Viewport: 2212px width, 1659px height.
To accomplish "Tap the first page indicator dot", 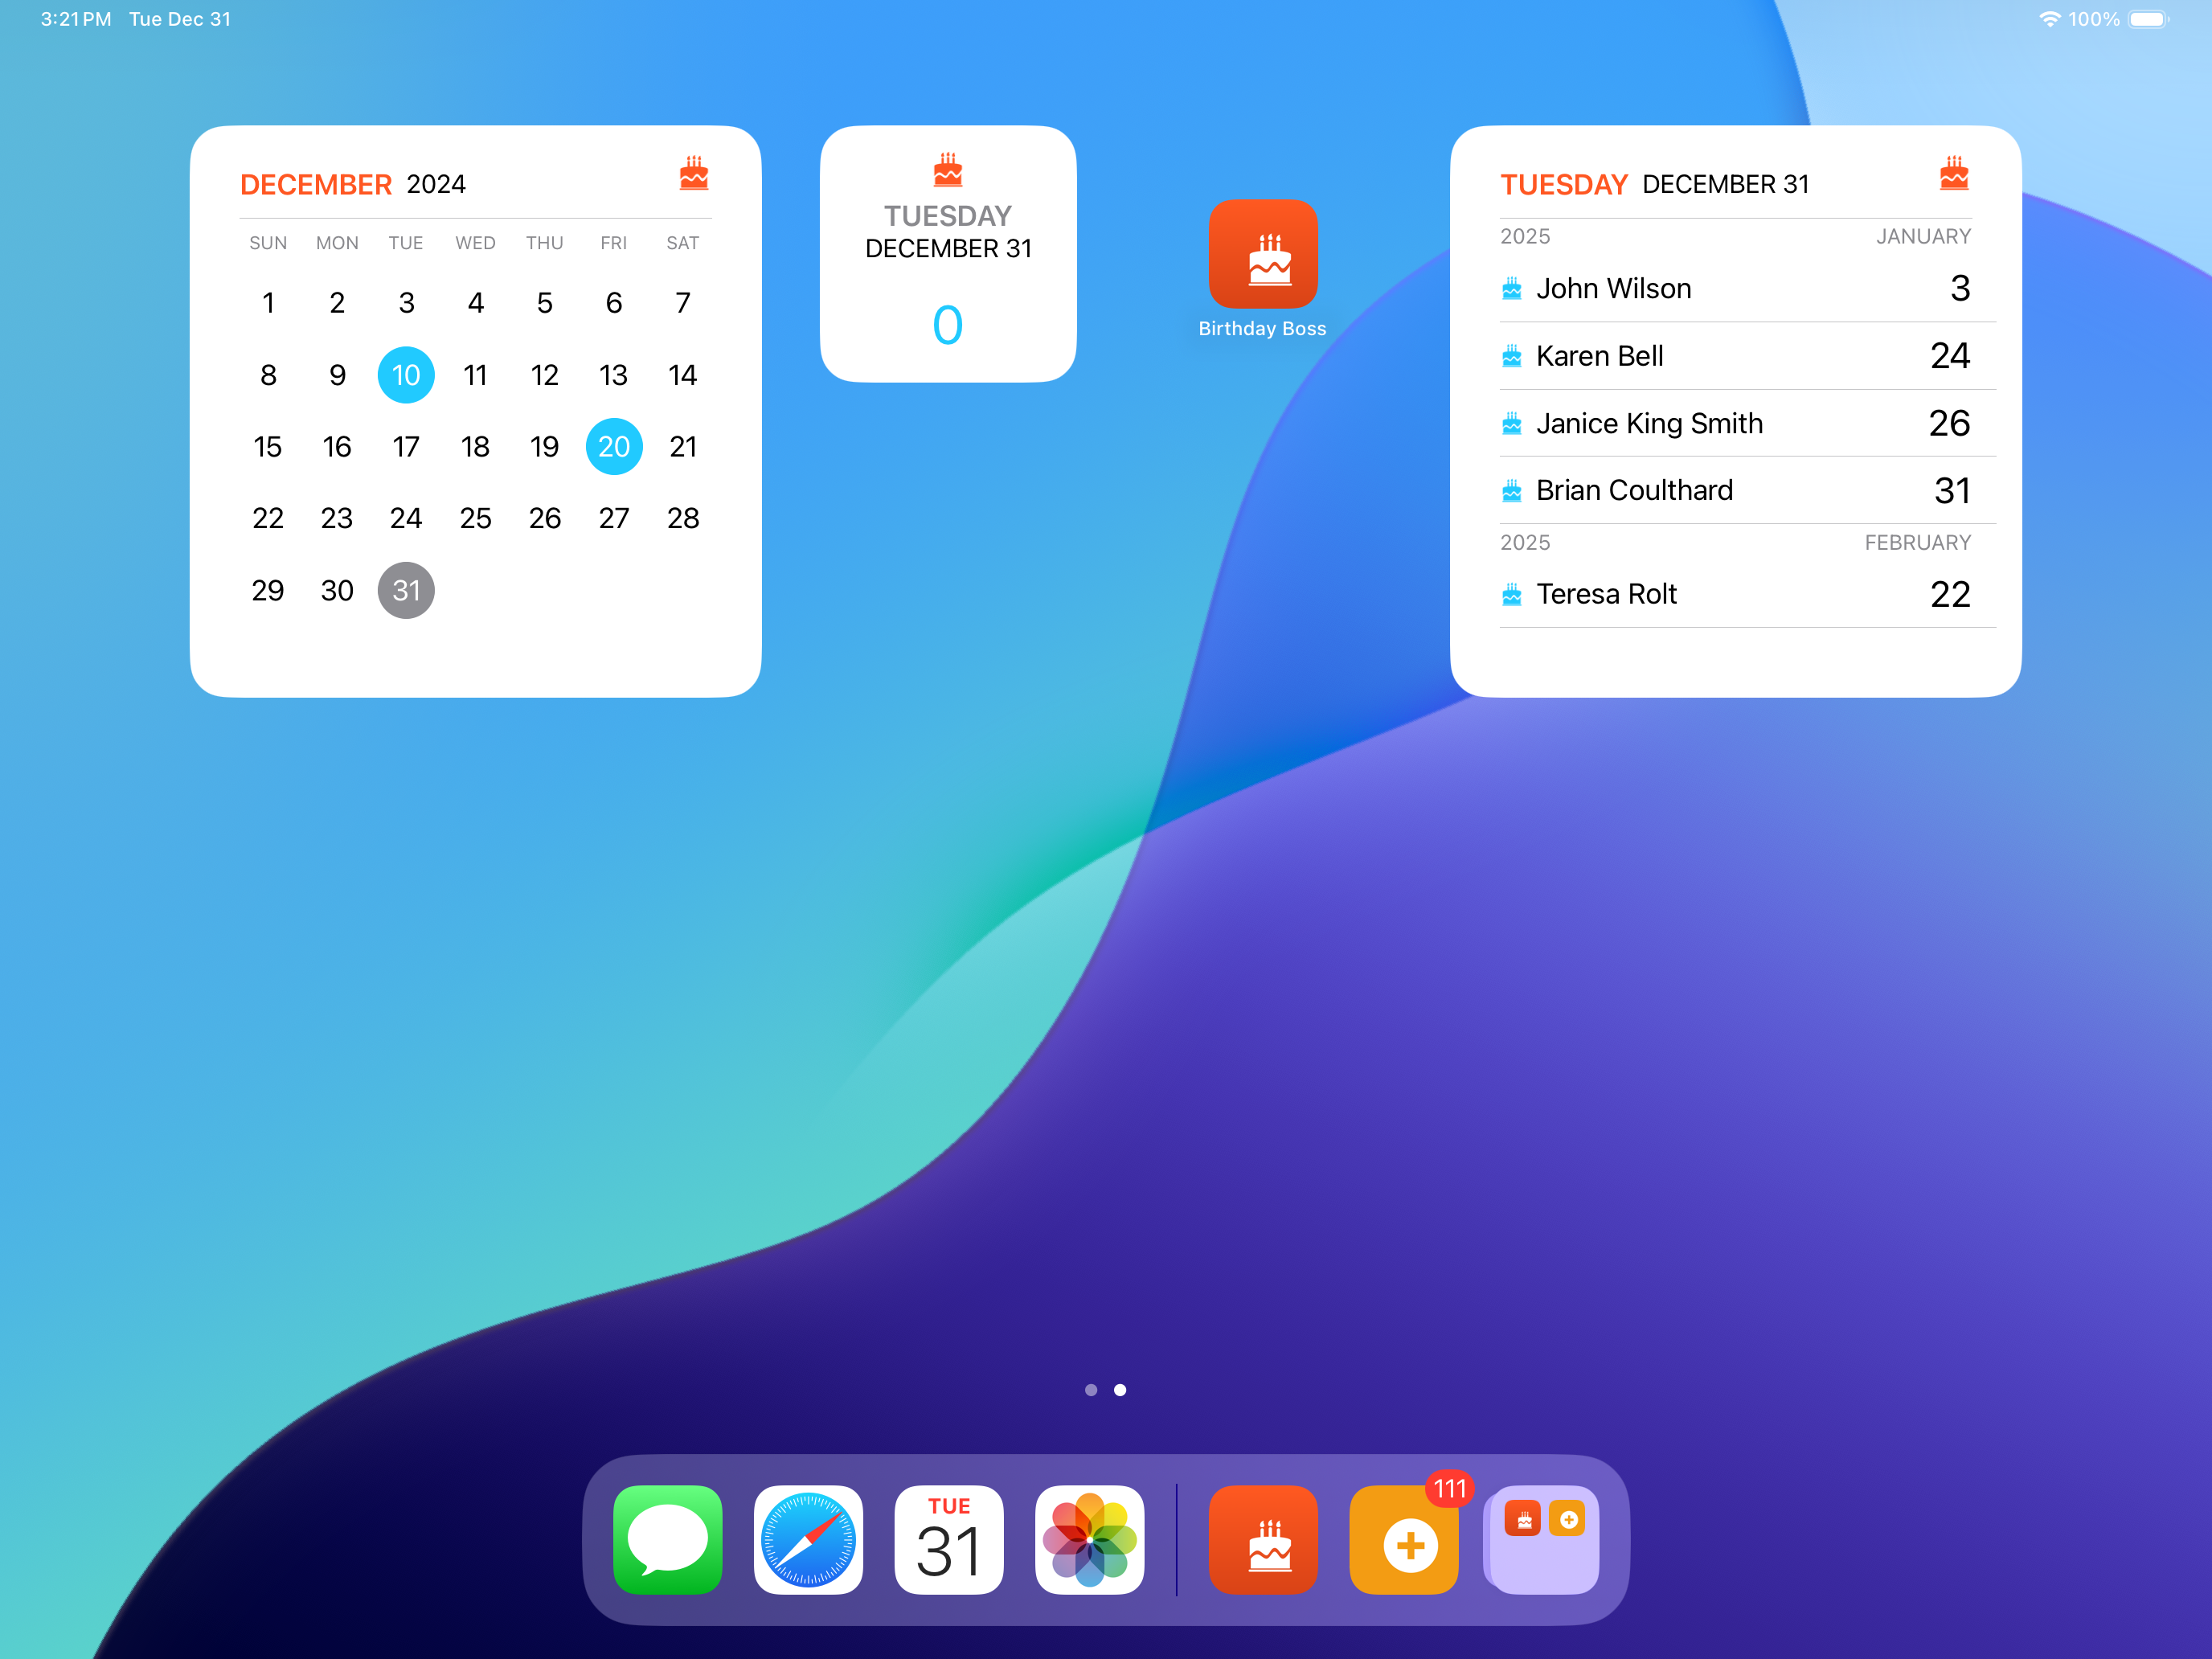I will tap(1091, 1390).
